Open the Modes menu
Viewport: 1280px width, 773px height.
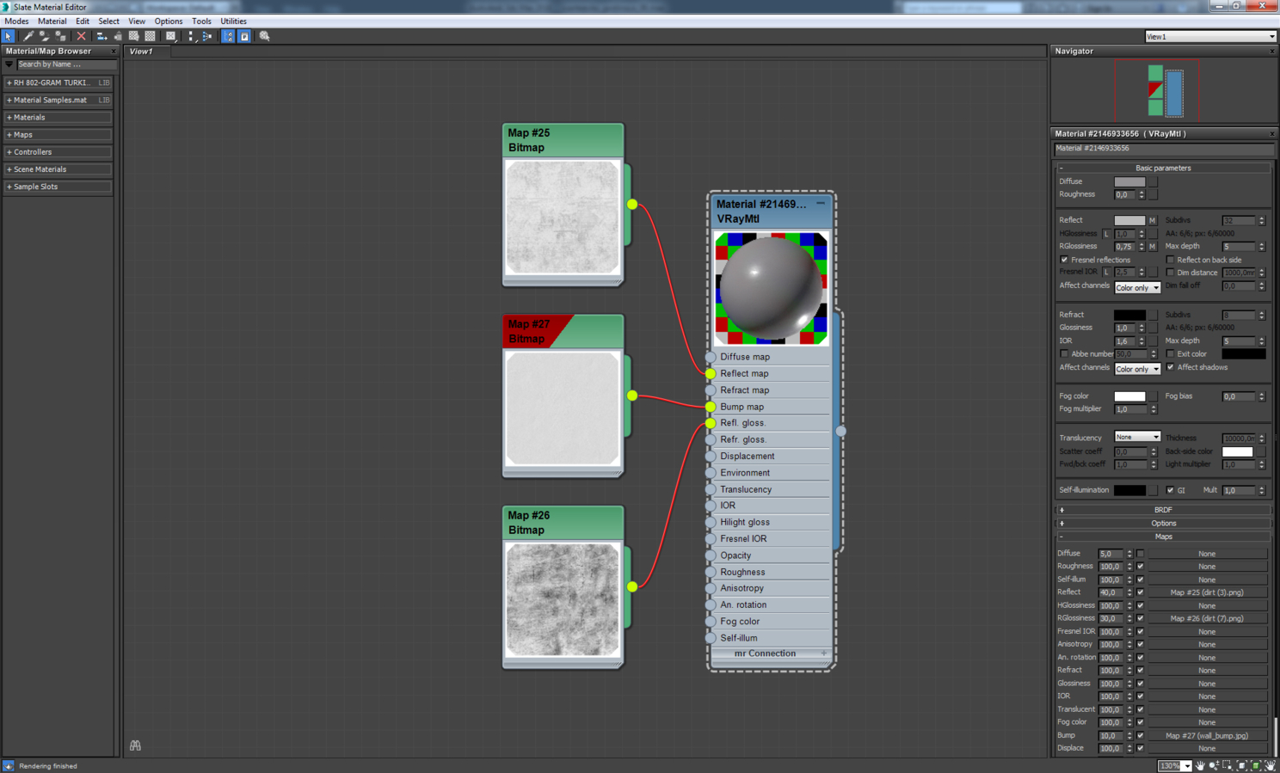(x=16, y=21)
